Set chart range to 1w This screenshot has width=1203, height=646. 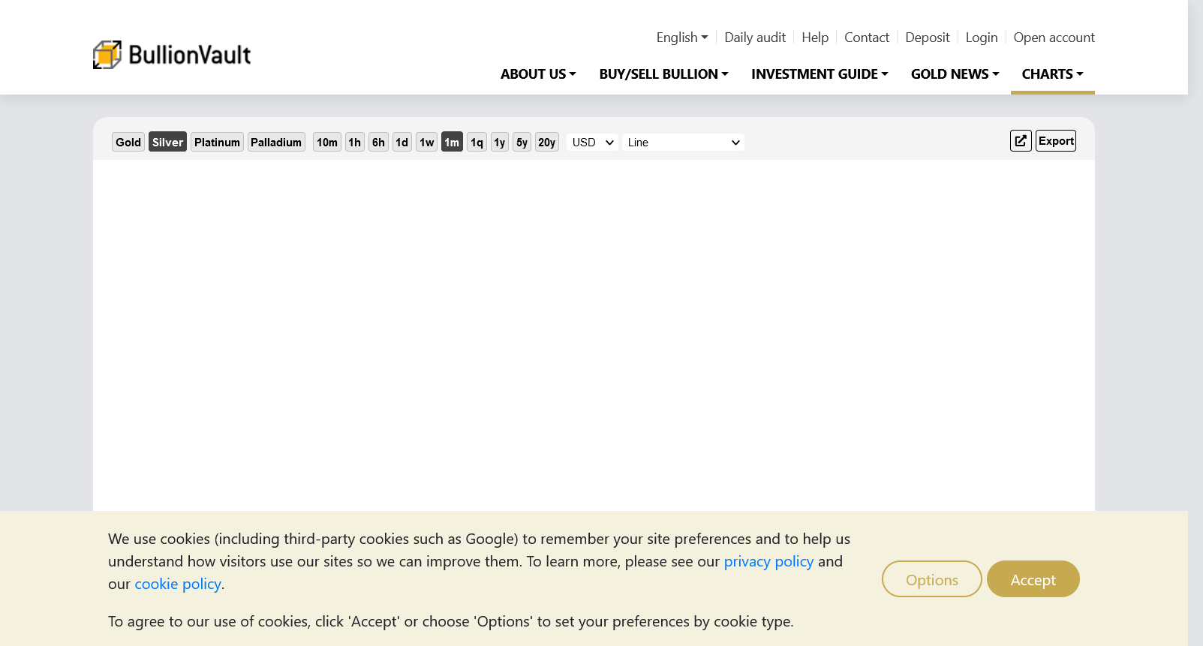[x=426, y=143]
